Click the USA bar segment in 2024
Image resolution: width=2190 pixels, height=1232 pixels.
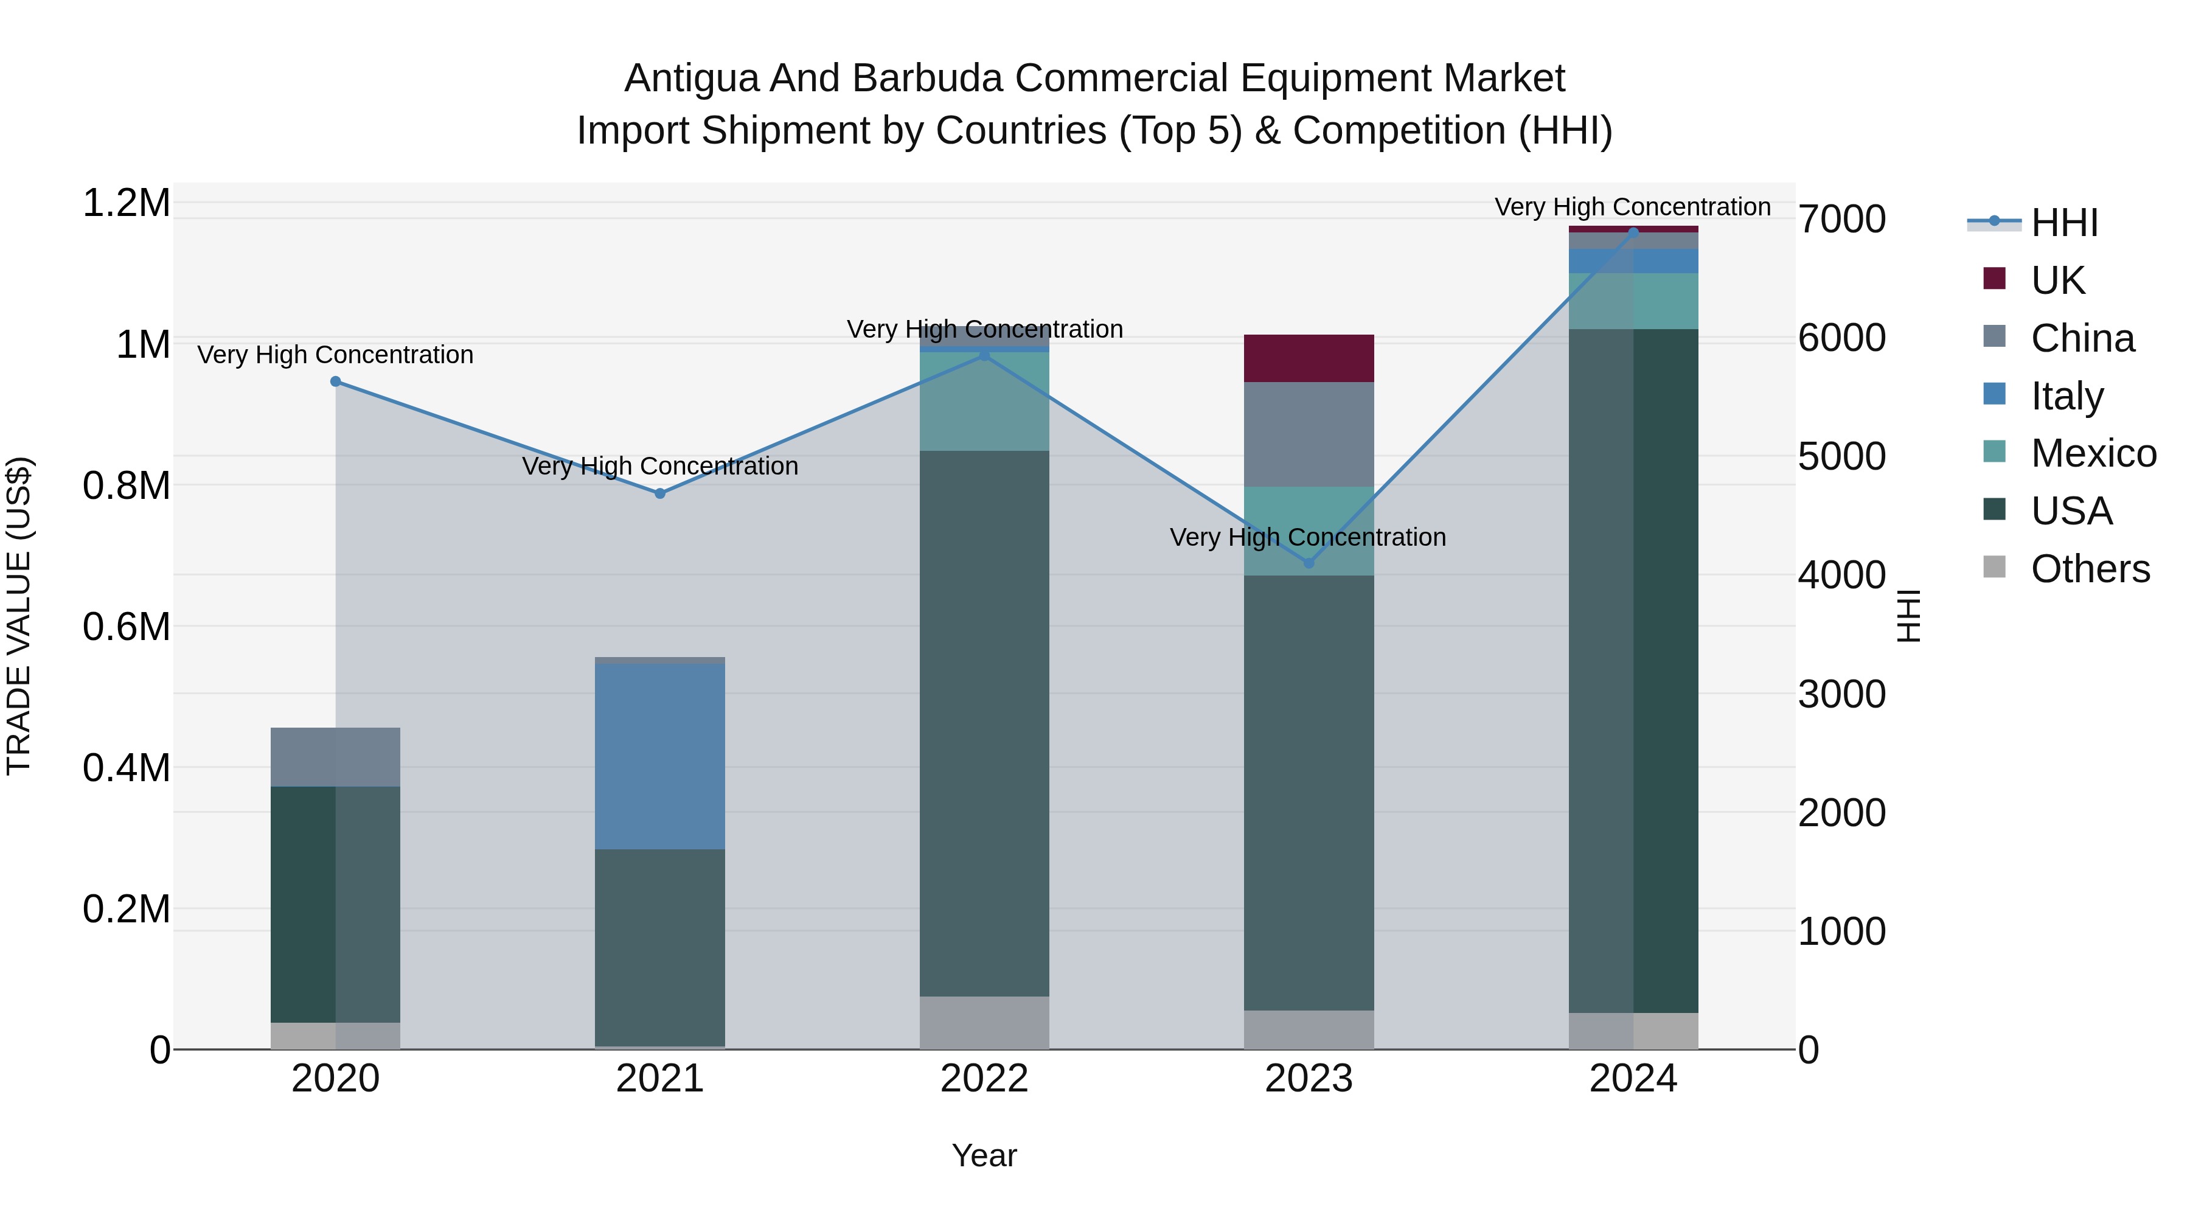point(1633,671)
